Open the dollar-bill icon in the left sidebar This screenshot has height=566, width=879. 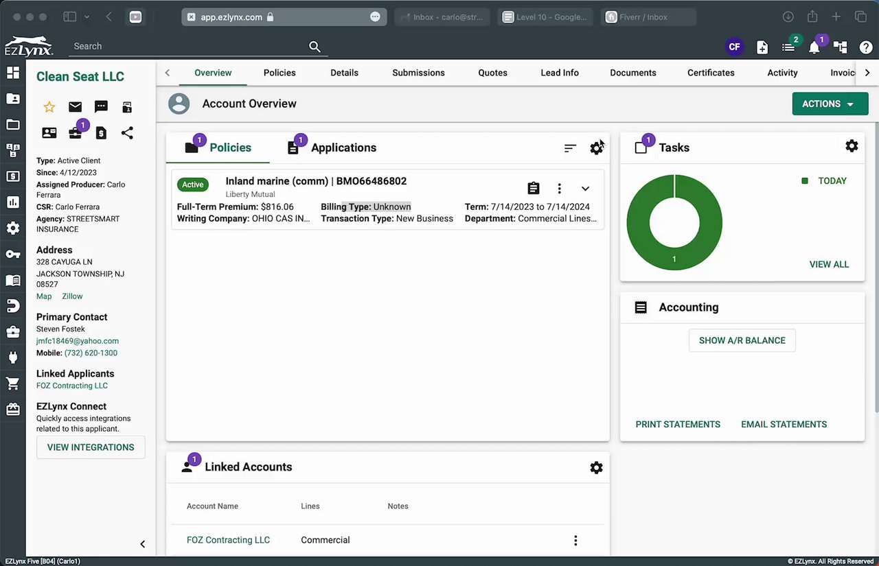(13, 176)
